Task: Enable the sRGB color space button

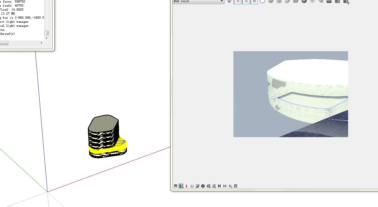Action: point(208,186)
